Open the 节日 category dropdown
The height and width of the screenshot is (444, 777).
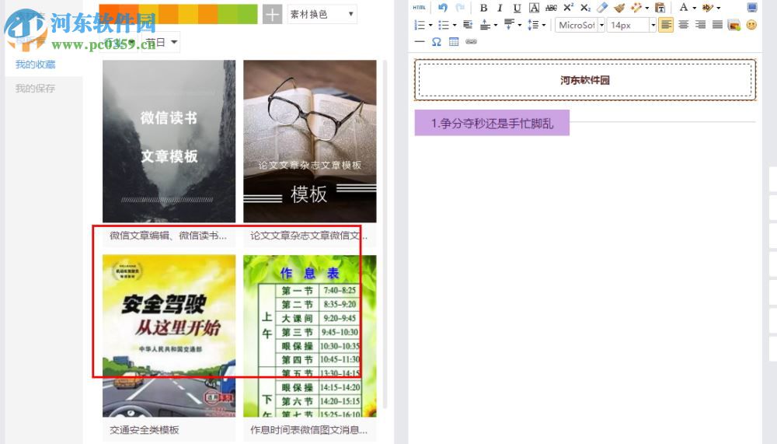point(161,42)
